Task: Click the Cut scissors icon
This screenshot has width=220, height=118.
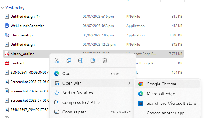Action: pos(57,61)
